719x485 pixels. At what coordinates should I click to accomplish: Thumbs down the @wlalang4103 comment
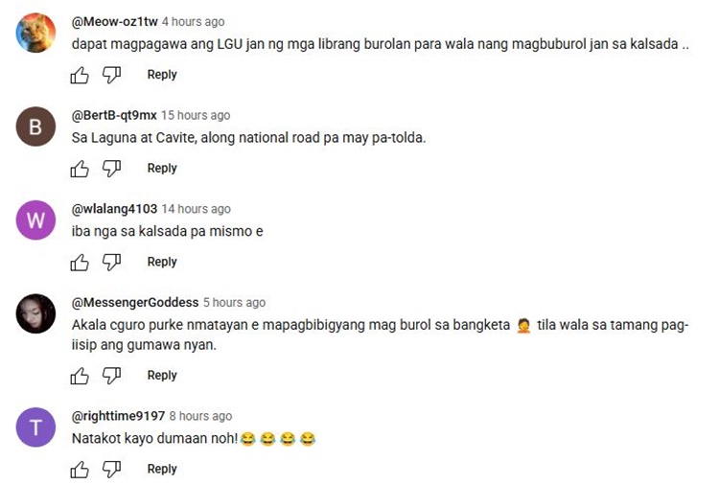[x=111, y=263]
